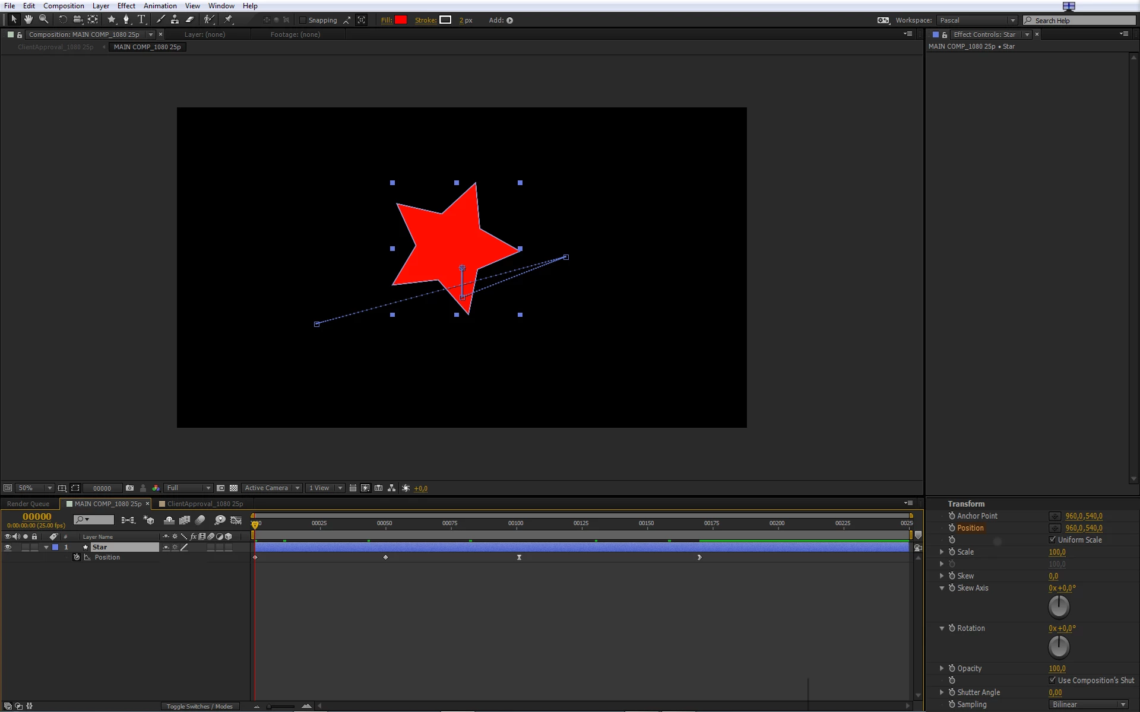1140x712 pixels.
Task: Hide the Star layer with eye toggle
Action: click(x=8, y=547)
